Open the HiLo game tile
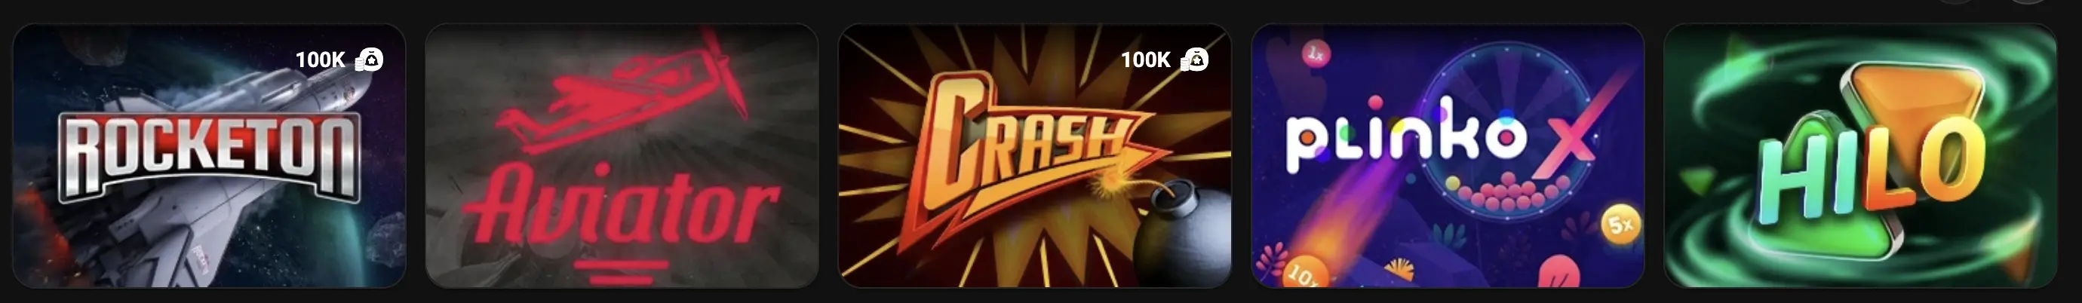 point(1859,156)
